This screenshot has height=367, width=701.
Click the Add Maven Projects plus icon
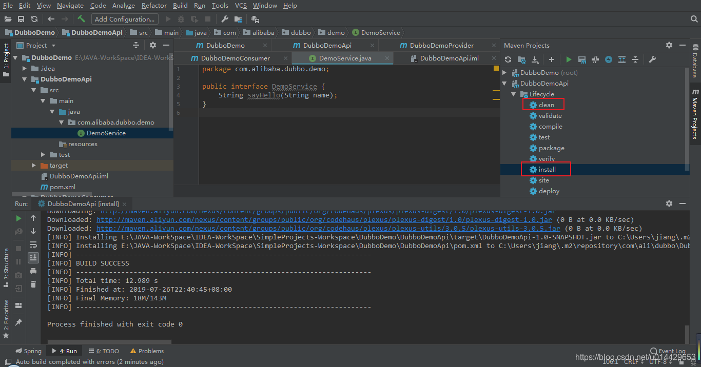click(x=552, y=59)
